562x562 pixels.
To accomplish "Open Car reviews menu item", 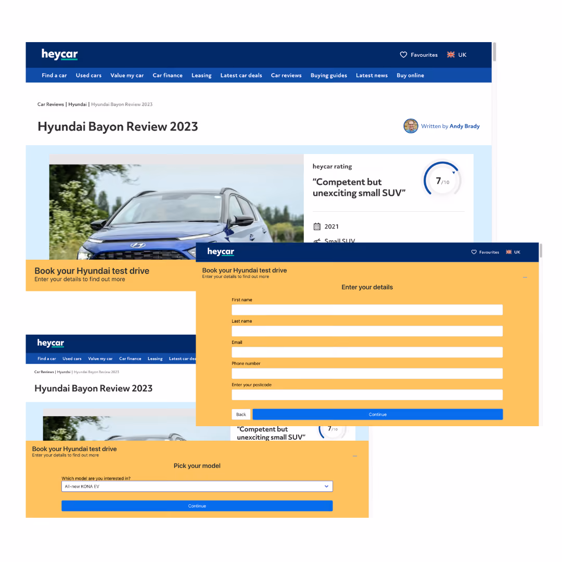I will [286, 75].
